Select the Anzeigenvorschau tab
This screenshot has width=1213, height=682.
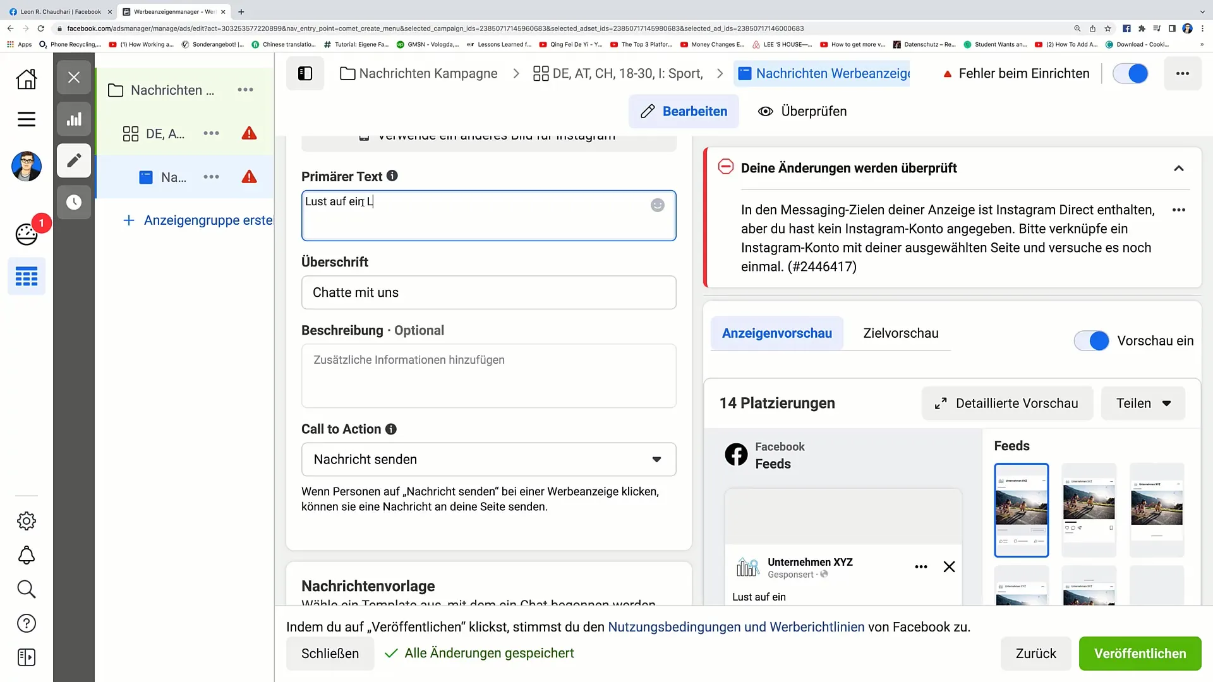click(x=777, y=333)
